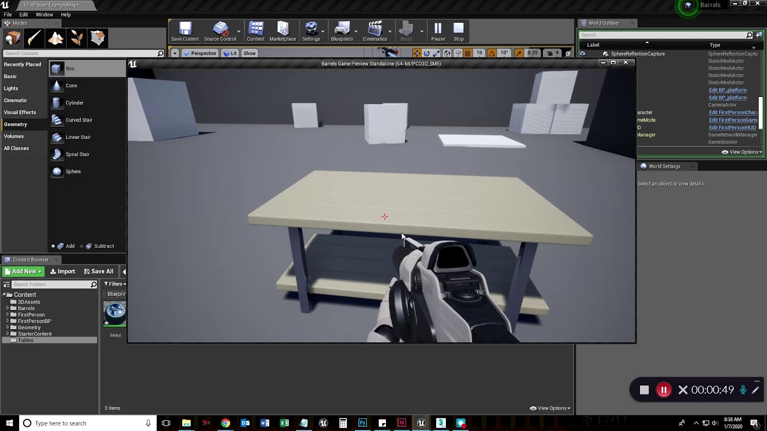This screenshot has height=431, width=767.
Task: Toggle visibility of SphereReflectionCapture actor
Action: (582, 54)
